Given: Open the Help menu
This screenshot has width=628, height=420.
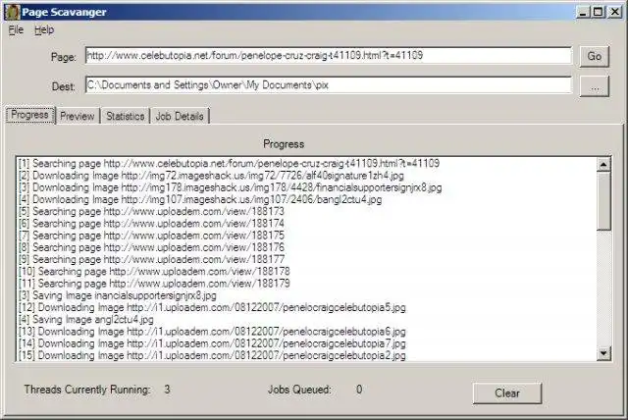Looking at the screenshot, I should (44, 30).
